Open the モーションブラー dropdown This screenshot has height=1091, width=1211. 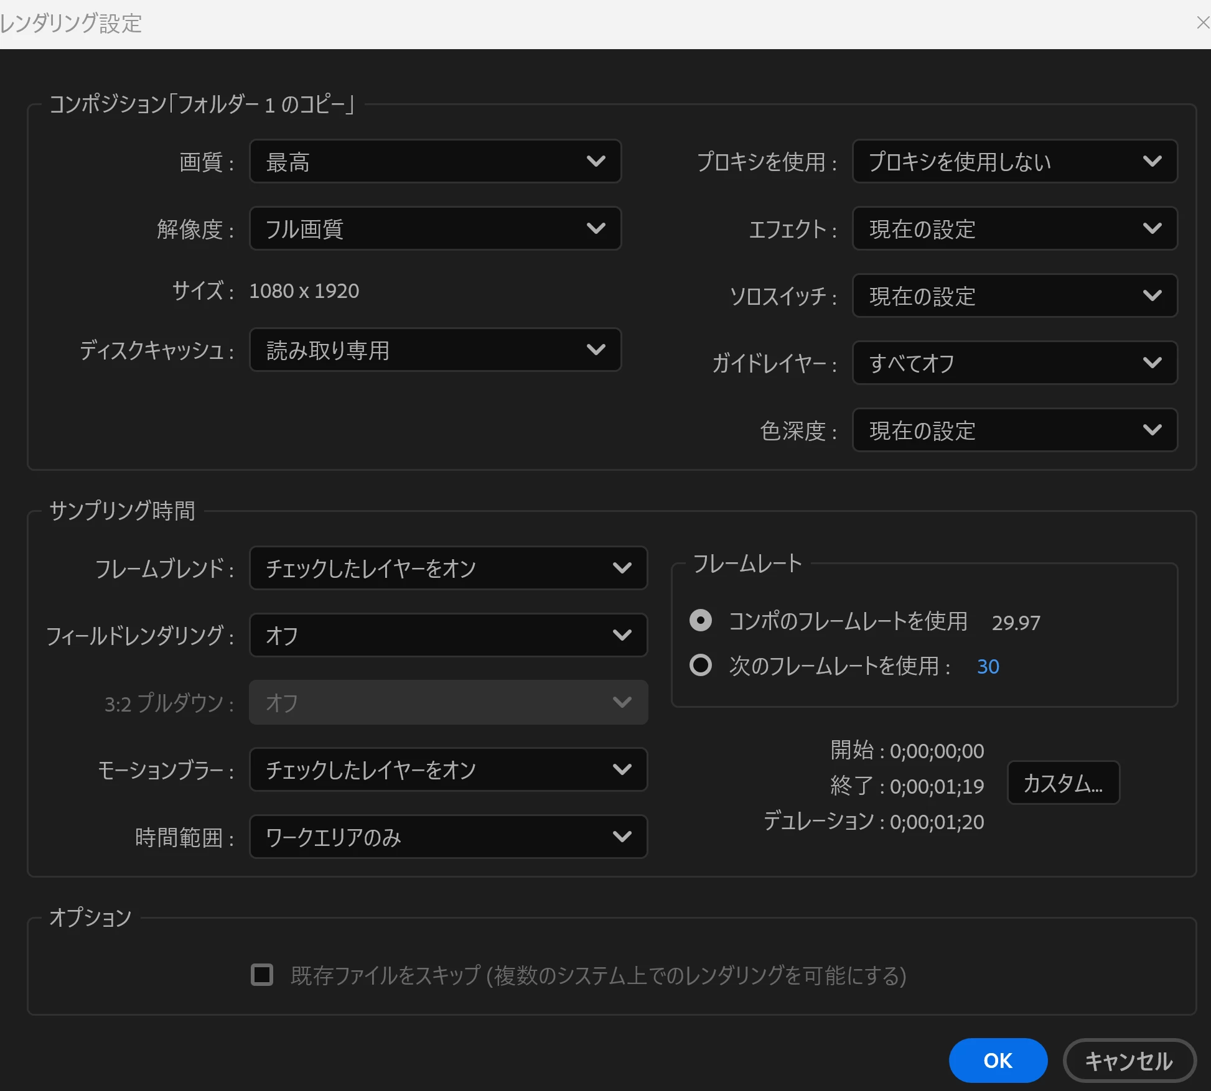pyautogui.click(x=448, y=770)
